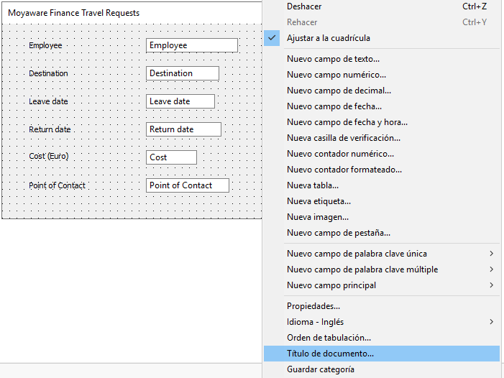504x378 pixels.
Task: Choose Guardar categoría
Action: click(x=382, y=369)
